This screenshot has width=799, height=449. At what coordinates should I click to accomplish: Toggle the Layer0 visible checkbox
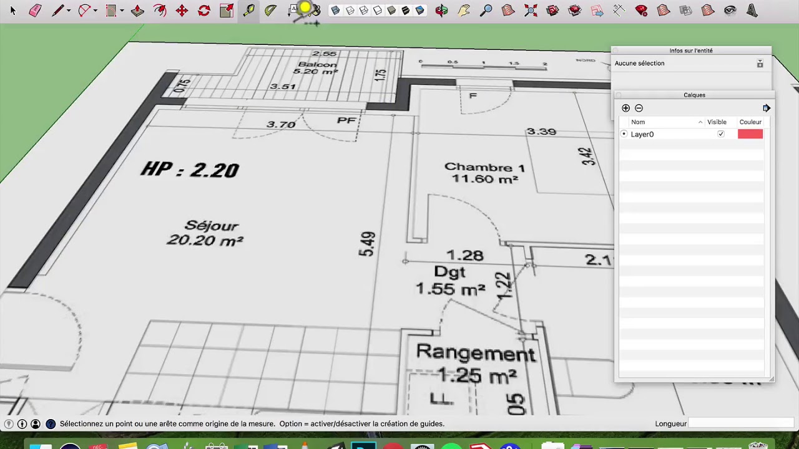pos(721,134)
